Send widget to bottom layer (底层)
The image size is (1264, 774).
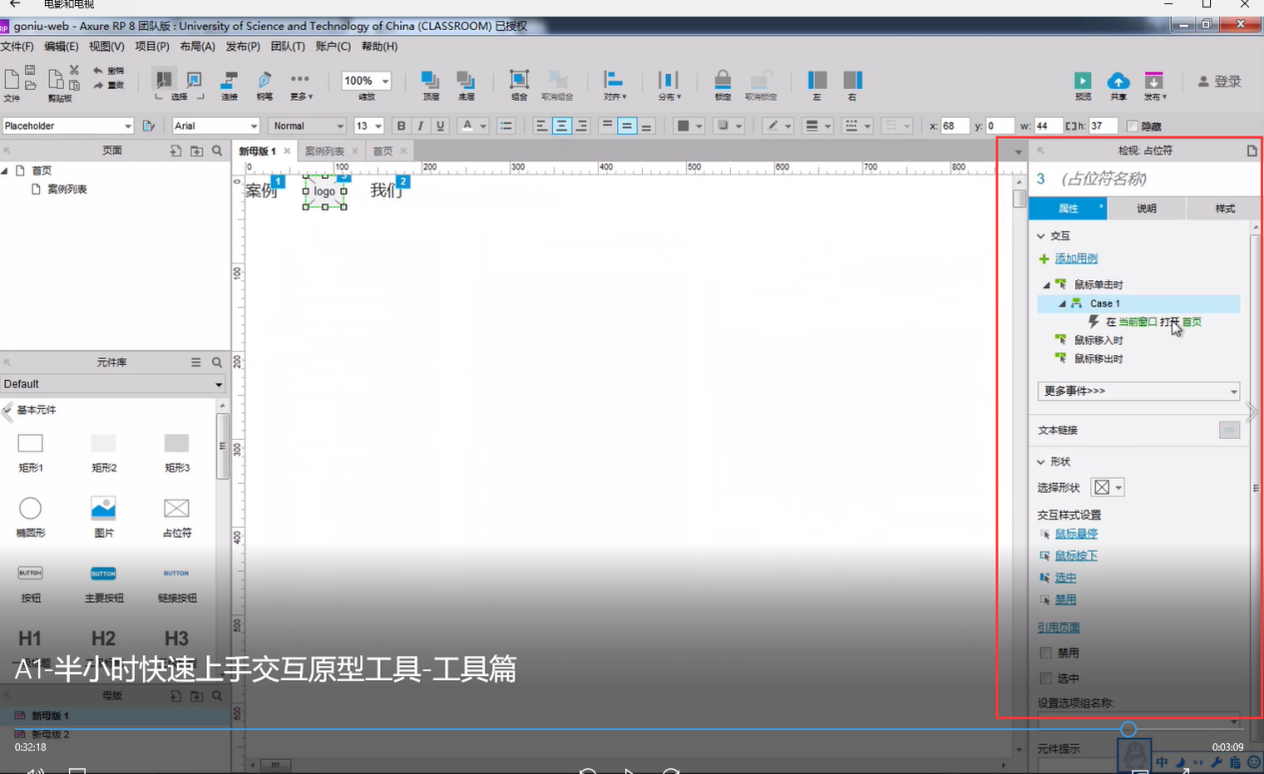465,80
